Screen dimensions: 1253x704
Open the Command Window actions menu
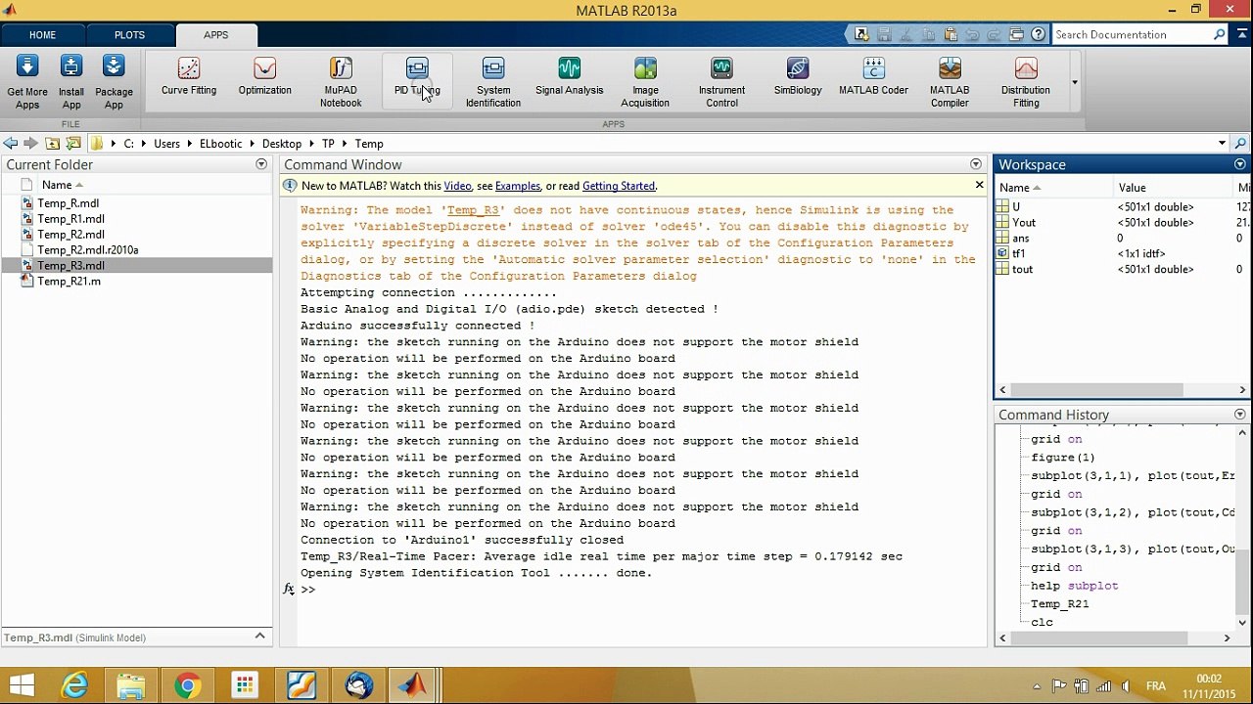(x=975, y=164)
